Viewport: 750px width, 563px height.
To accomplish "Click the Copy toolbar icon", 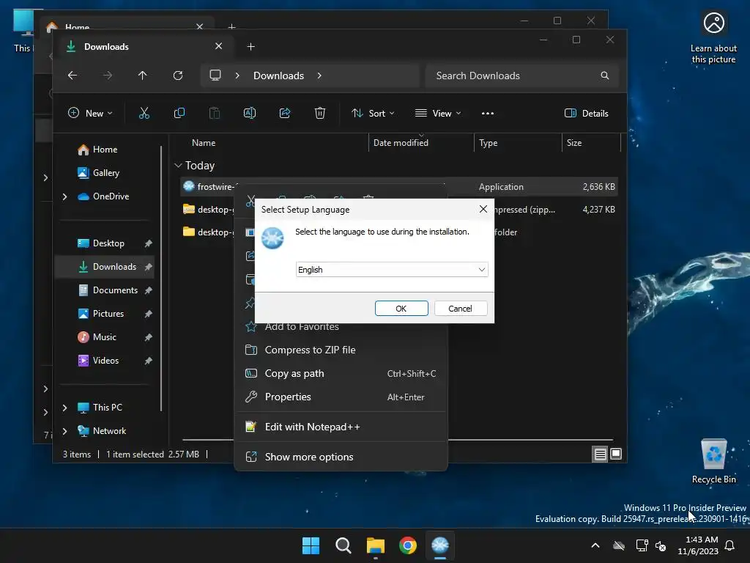I will click(179, 114).
